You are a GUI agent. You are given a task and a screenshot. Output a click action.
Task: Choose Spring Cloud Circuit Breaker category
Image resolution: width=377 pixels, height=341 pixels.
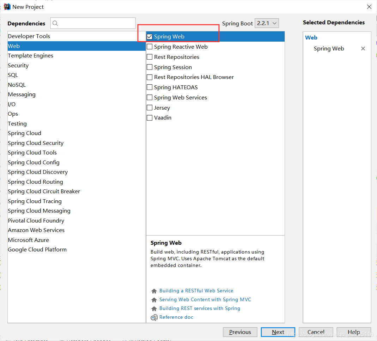point(77,191)
